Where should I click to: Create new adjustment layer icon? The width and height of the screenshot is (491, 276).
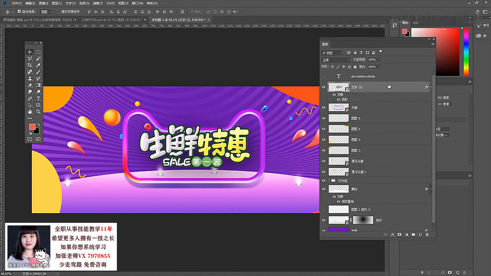click(x=407, y=235)
